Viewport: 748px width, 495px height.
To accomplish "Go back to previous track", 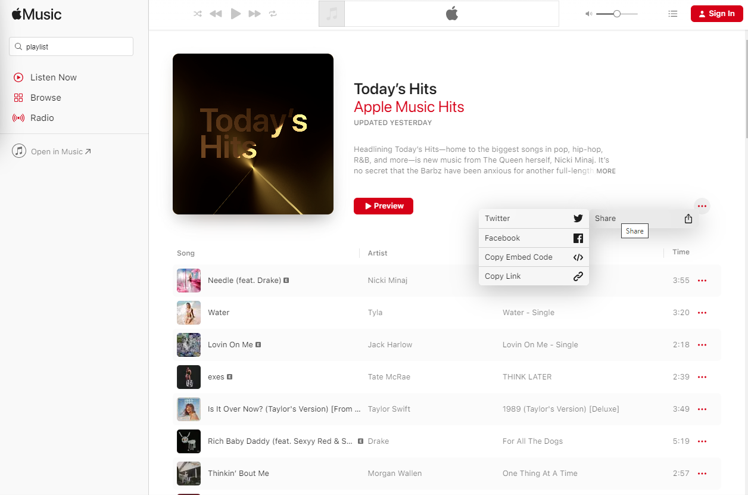I will click(x=216, y=14).
